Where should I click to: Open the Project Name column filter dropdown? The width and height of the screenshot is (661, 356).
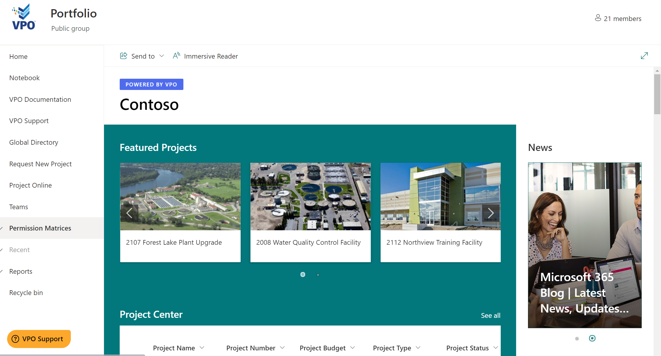(x=203, y=348)
